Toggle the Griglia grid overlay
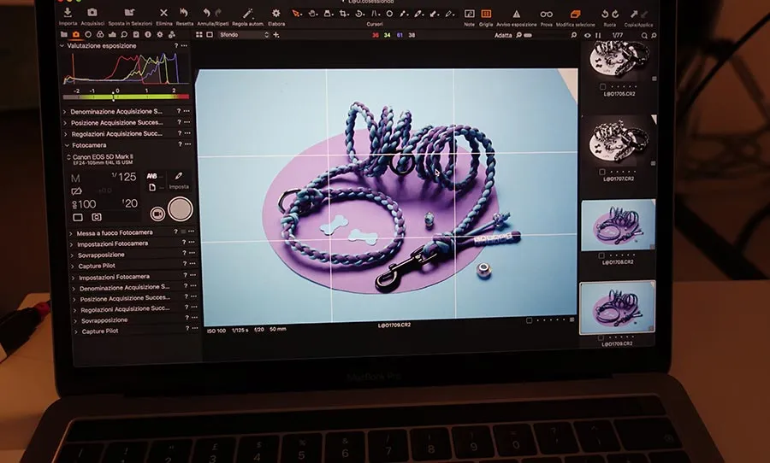 tap(486, 14)
